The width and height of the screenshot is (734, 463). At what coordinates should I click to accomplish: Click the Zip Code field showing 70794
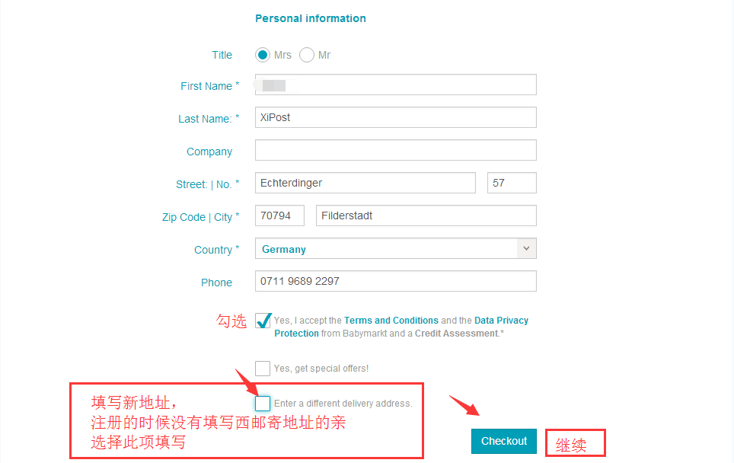[279, 216]
